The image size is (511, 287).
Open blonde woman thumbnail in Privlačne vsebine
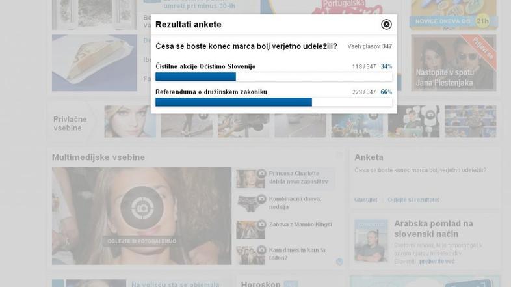(x=130, y=121)
